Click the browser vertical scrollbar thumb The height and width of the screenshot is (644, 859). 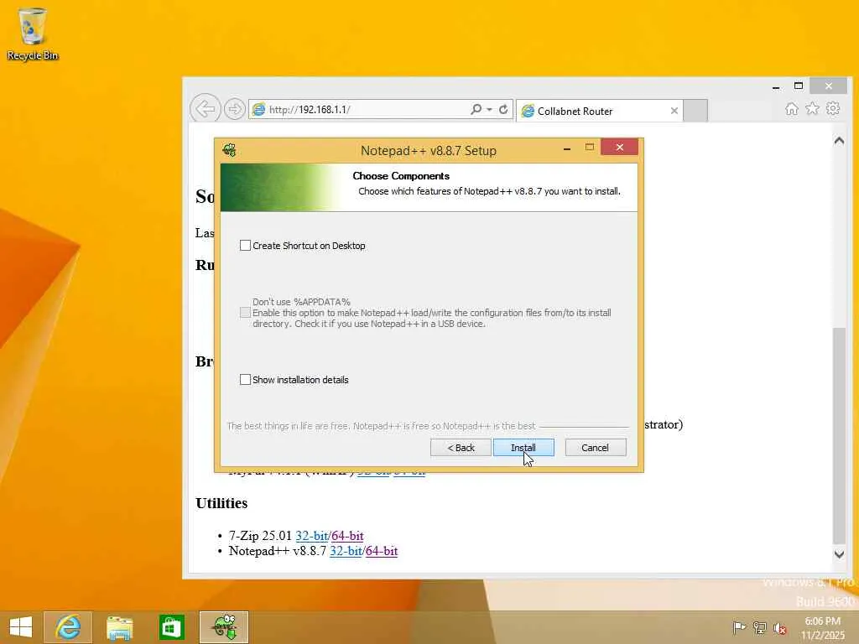[x=839, y=435]
